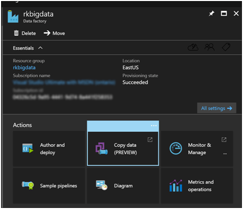Viewport: 243px width, 209px height.
Task: Open ellipsis menu above Copy data tile
Action: tap(154, 126)
